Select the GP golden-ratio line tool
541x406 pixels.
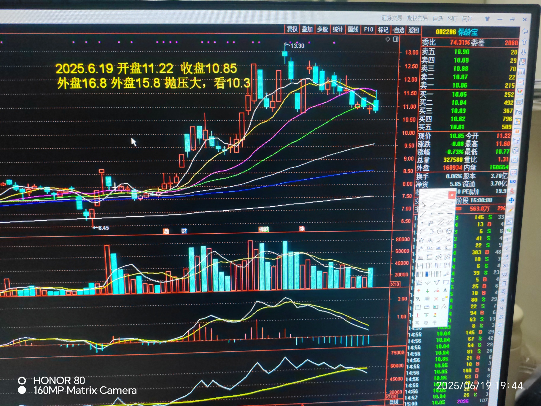pos(429,248)
